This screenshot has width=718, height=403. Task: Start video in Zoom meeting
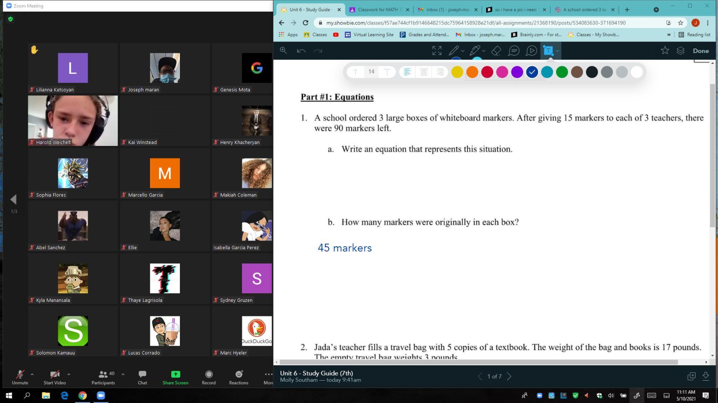[54, 377]
